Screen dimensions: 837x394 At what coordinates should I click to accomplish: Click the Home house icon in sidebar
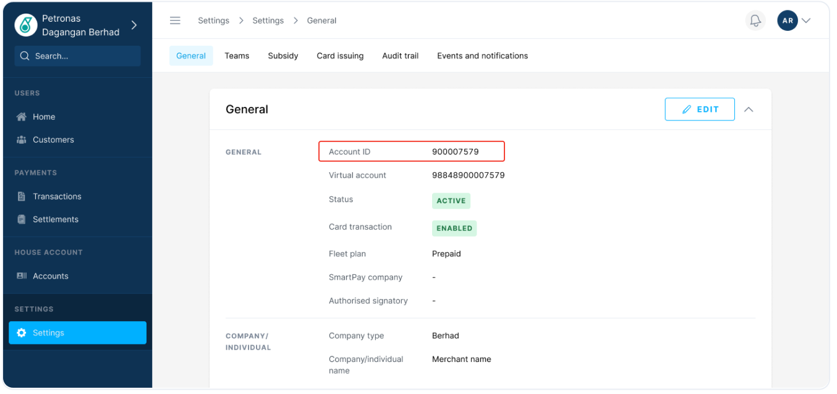click(x=22, y=117)
